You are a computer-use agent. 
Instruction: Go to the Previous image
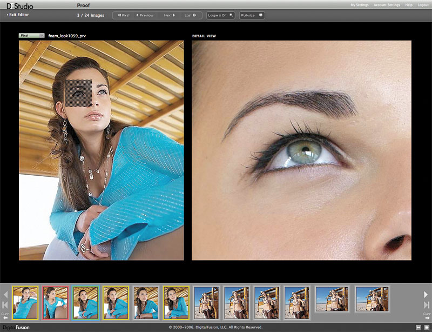[145, 15]
